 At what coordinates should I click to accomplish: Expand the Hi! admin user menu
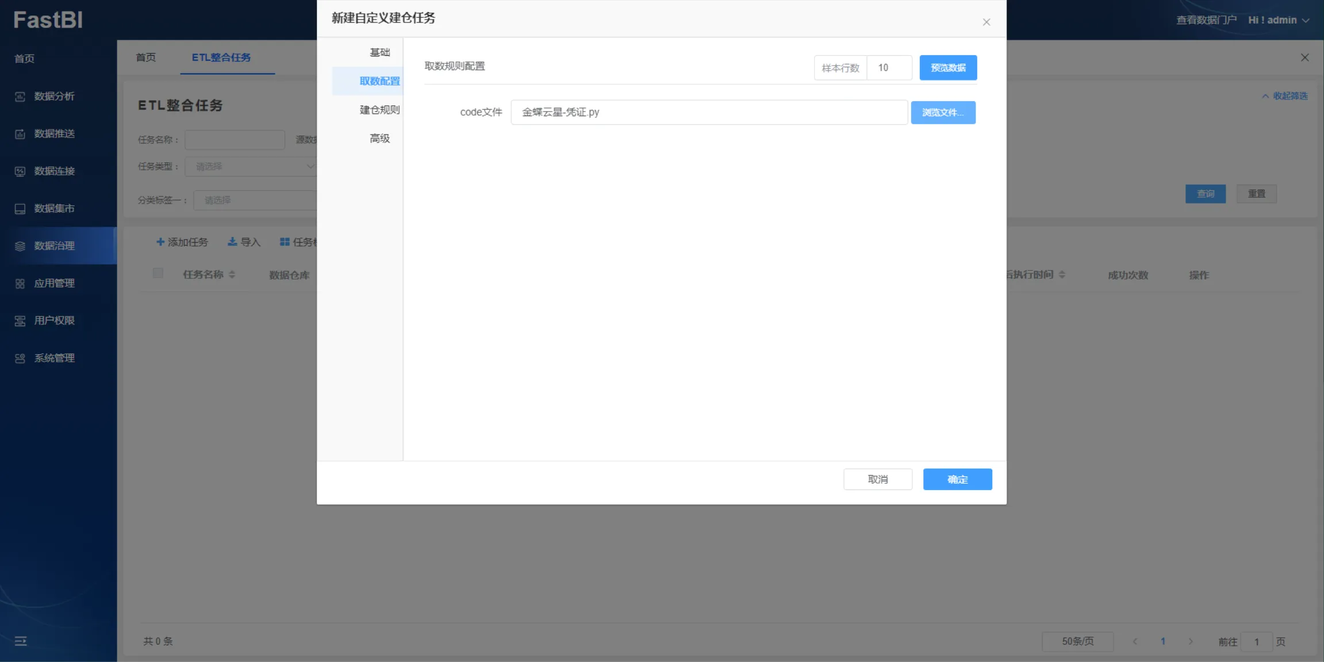1279,20
